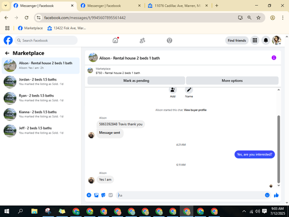Open the Zoom magnifier in the address bar
The image size is (289, 217).
click(x=249, y=18)
